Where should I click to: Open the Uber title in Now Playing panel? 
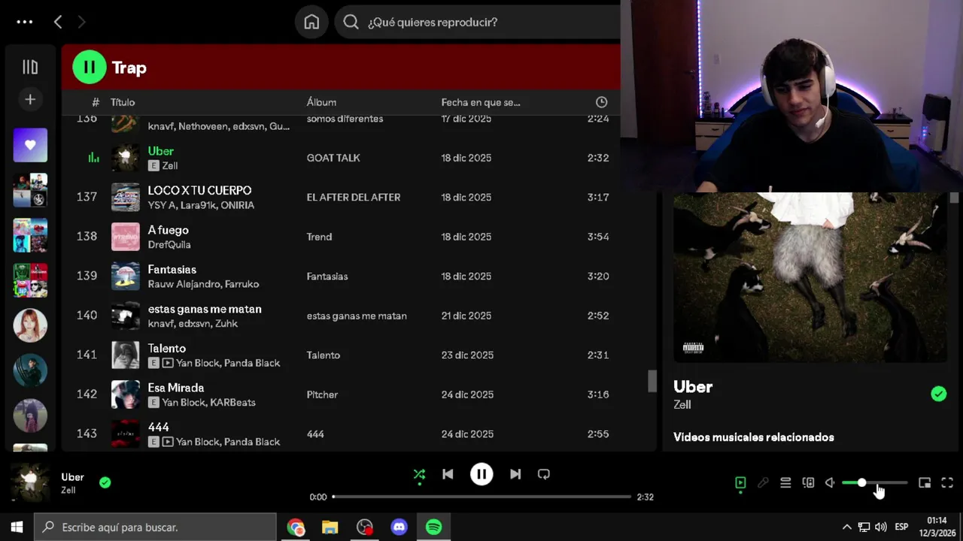pos(693,387)
